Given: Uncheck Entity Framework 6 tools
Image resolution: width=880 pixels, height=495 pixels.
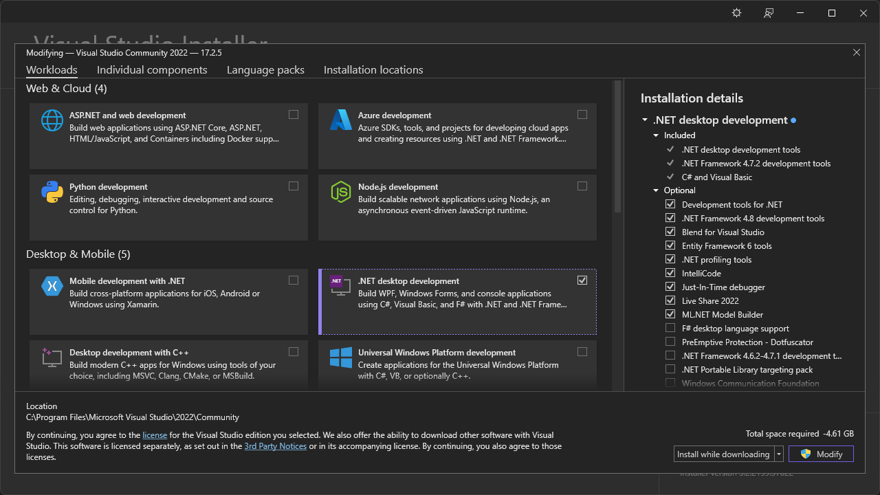Looking at the screenshot, I should point(670,246).
